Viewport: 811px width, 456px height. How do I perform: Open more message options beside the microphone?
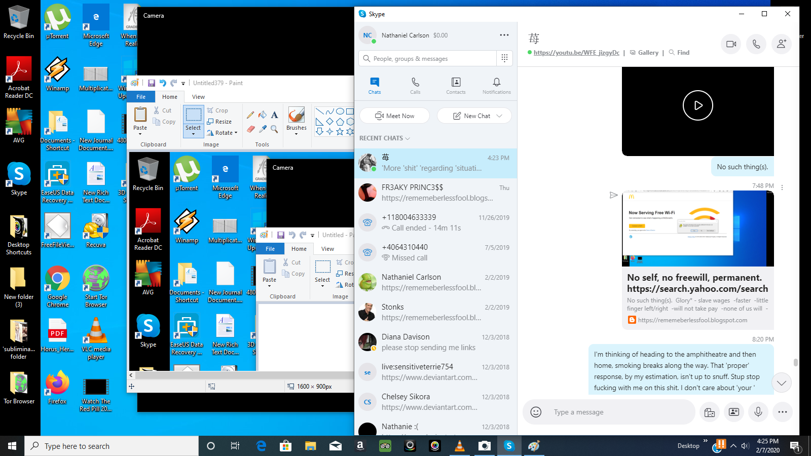[783, 412]
